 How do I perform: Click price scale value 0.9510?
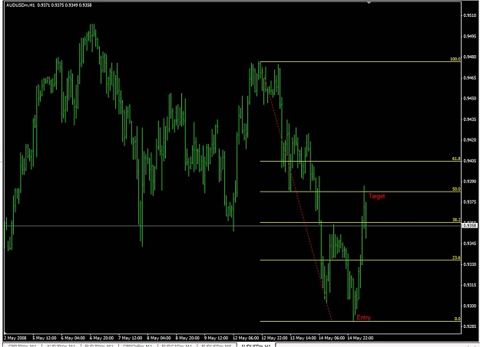(x=469, y=15)
